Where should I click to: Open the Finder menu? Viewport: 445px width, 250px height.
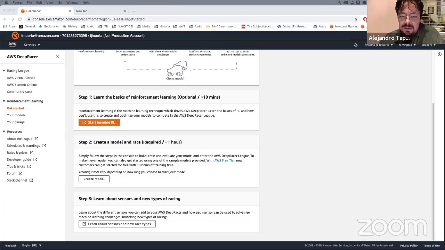coord(17,2)
